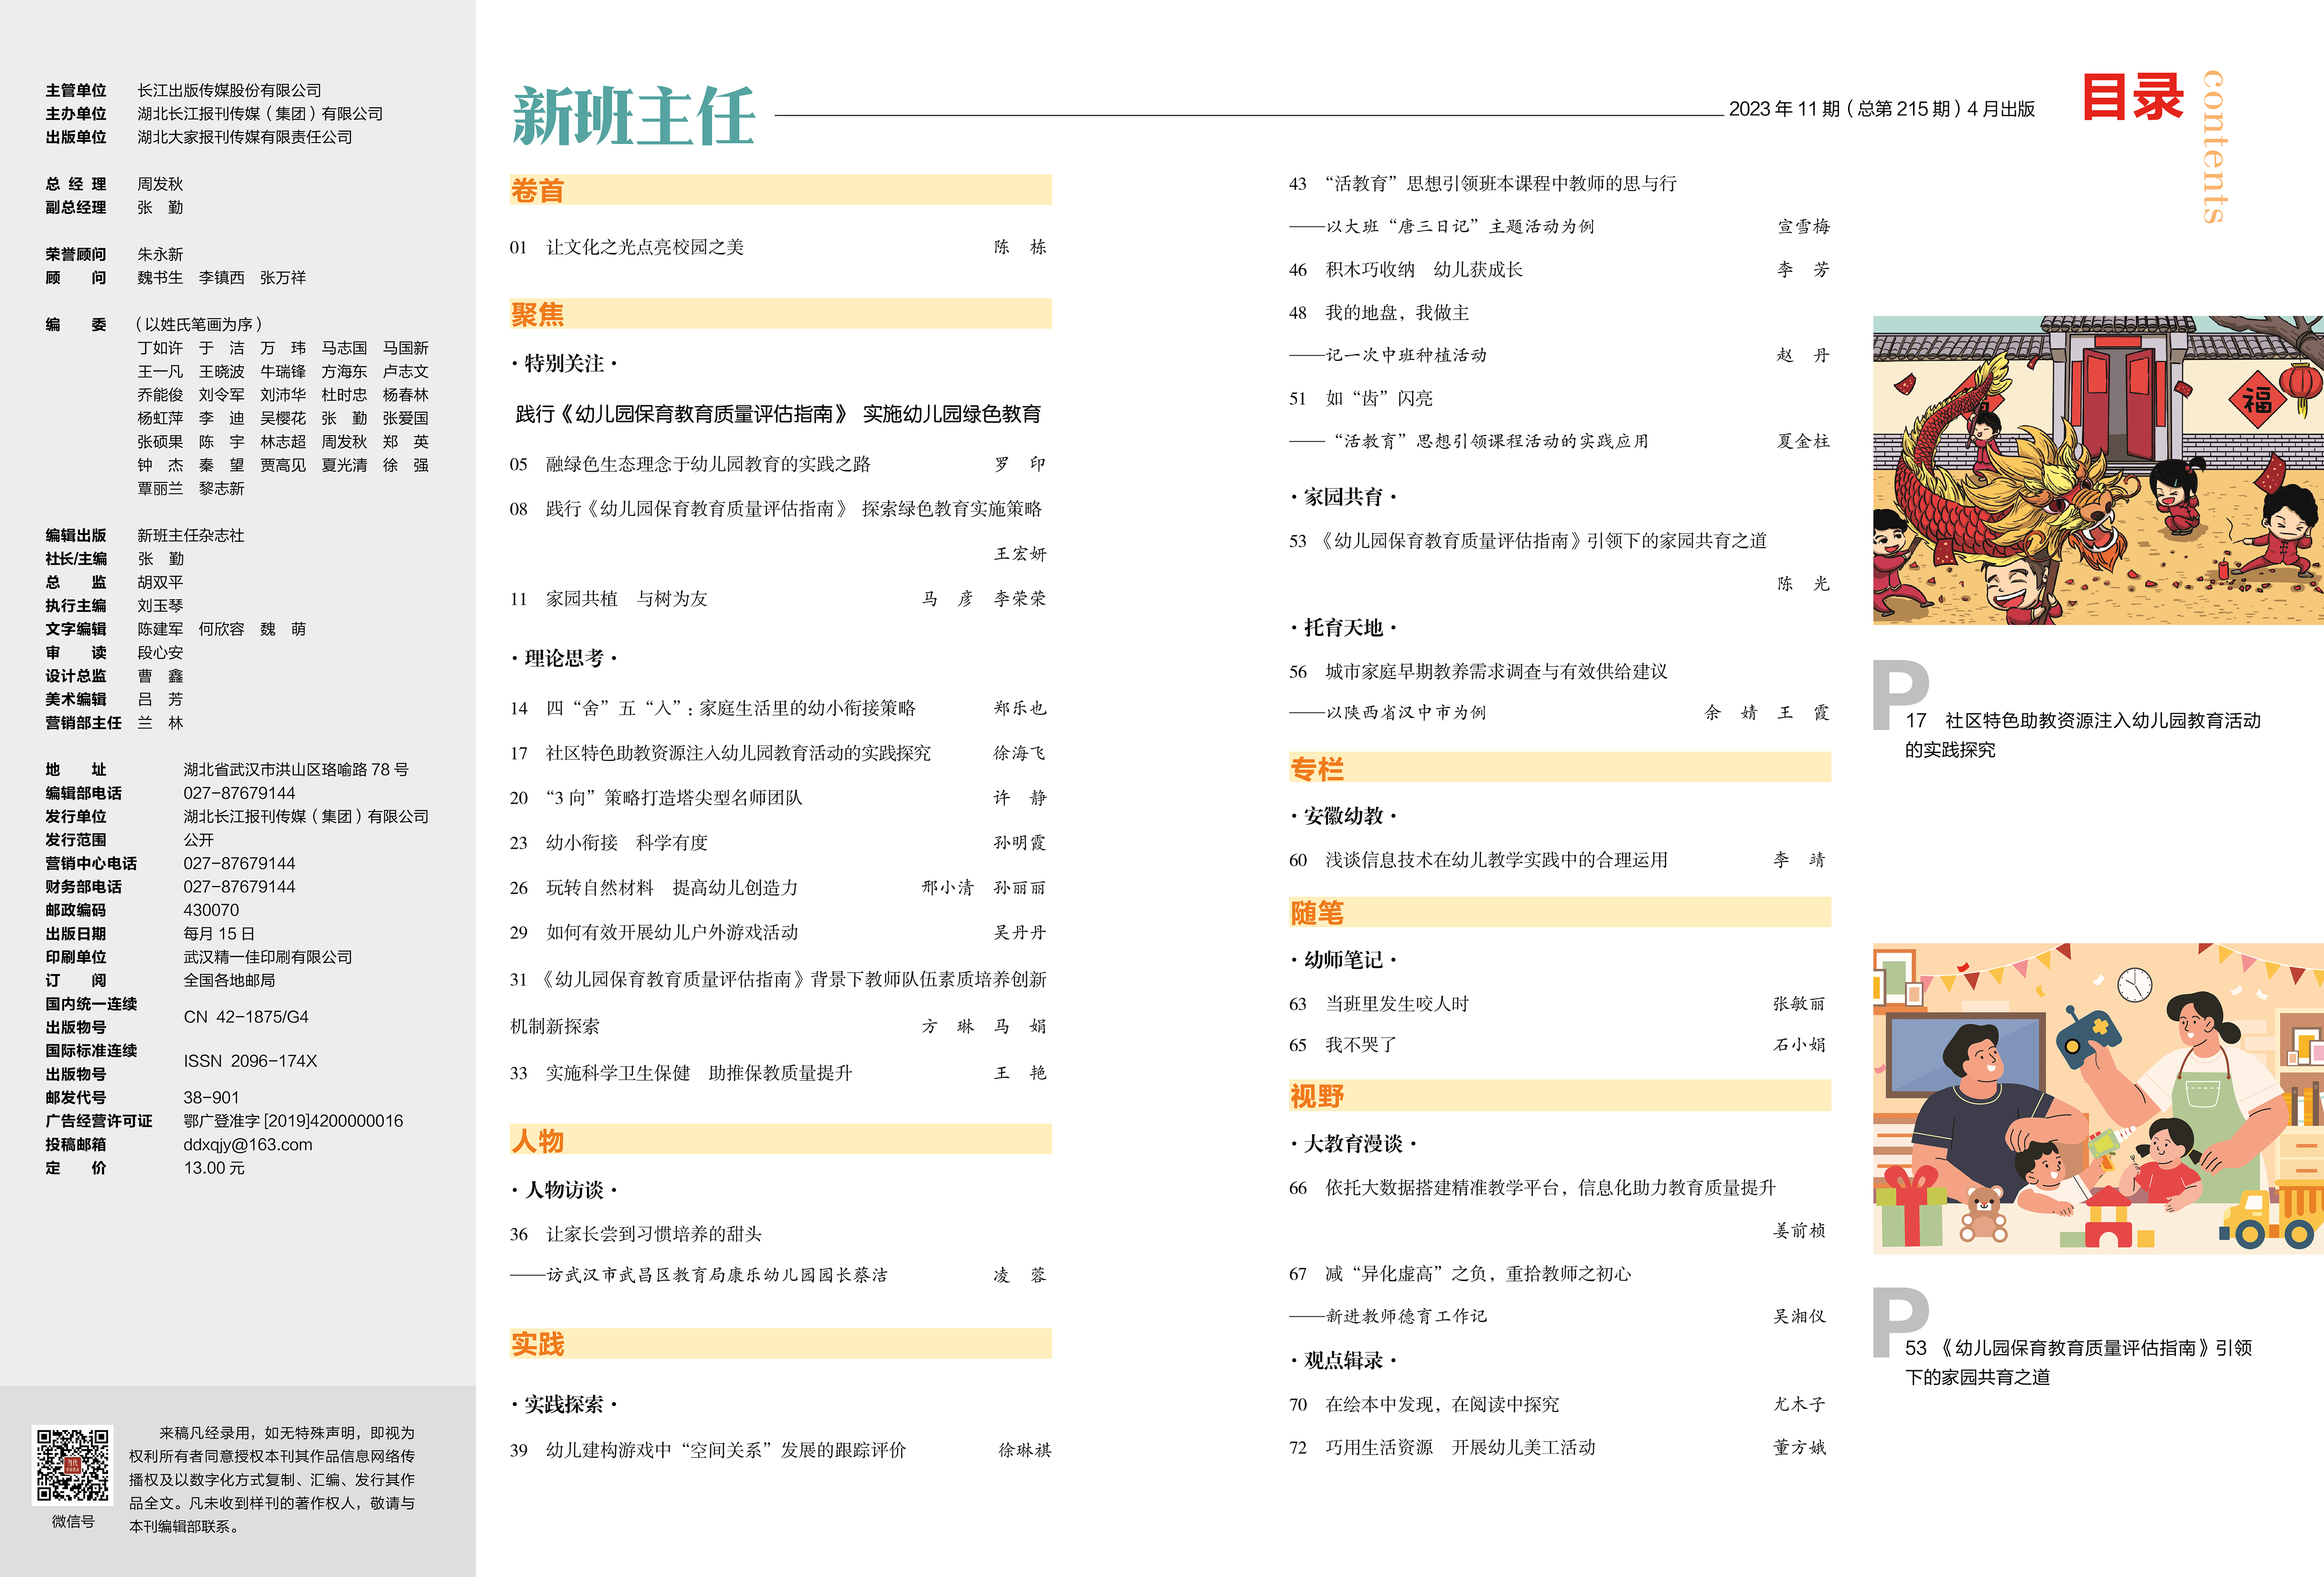This screenshot has height=1577, width=2324.
Task: Select the 卷首 section header
Action: (538, 190)
